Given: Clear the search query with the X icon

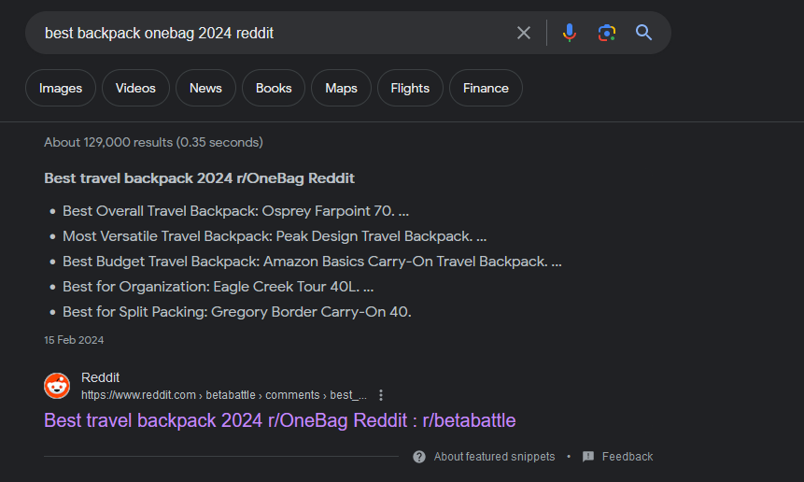Looking at the screenshot, I should (x=524, y=33).
